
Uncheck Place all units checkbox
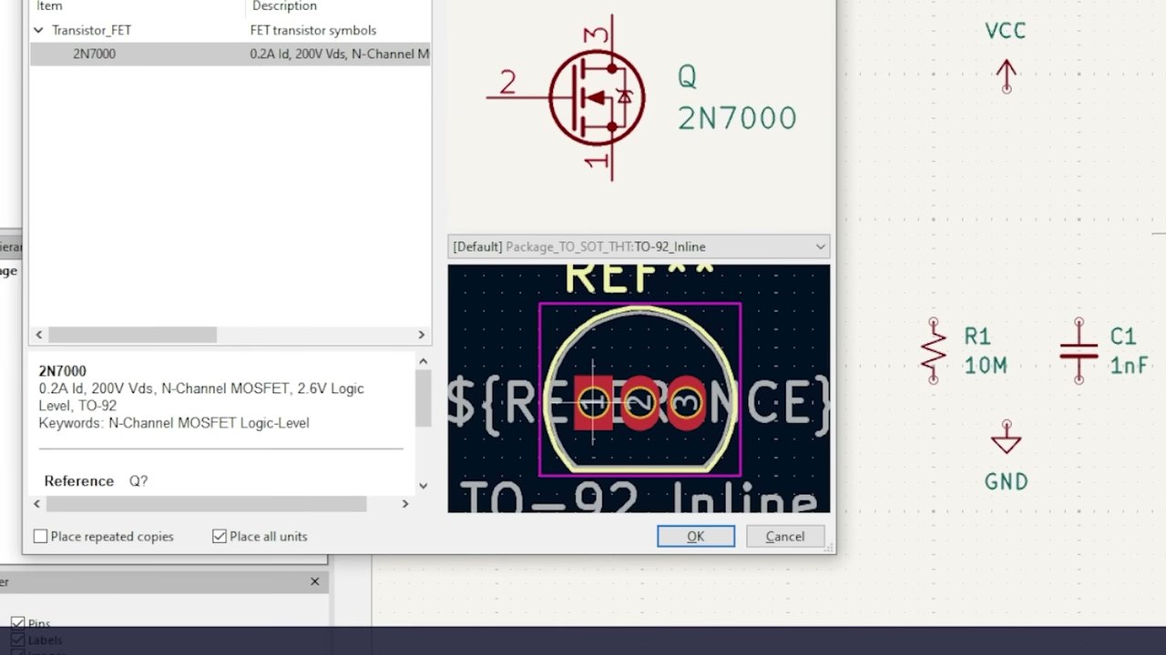tap(219, 537)
